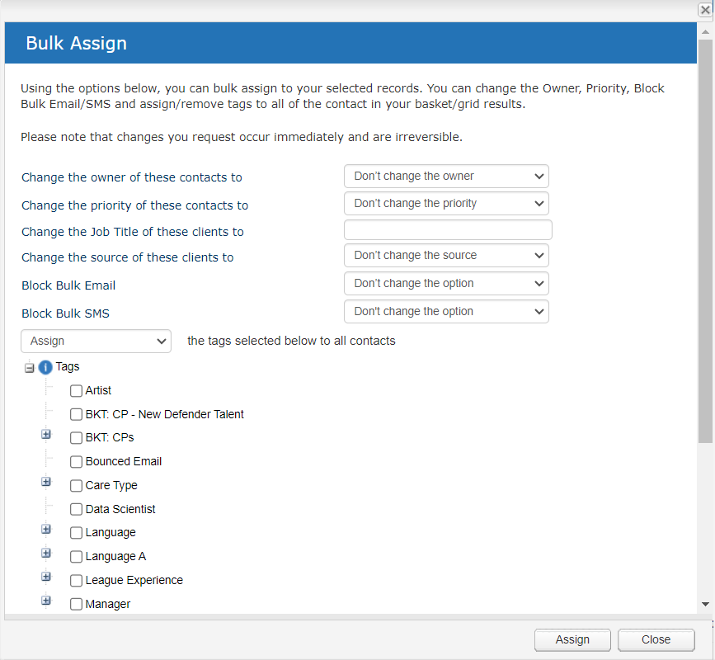Check the Manager tag checkbox
715x660 pixels.
[x=76, y=605]
